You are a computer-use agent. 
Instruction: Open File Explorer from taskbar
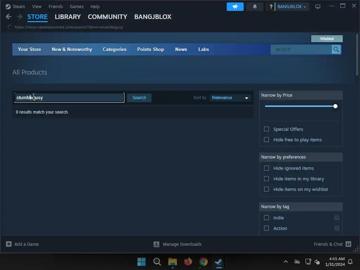pos(172,262)
